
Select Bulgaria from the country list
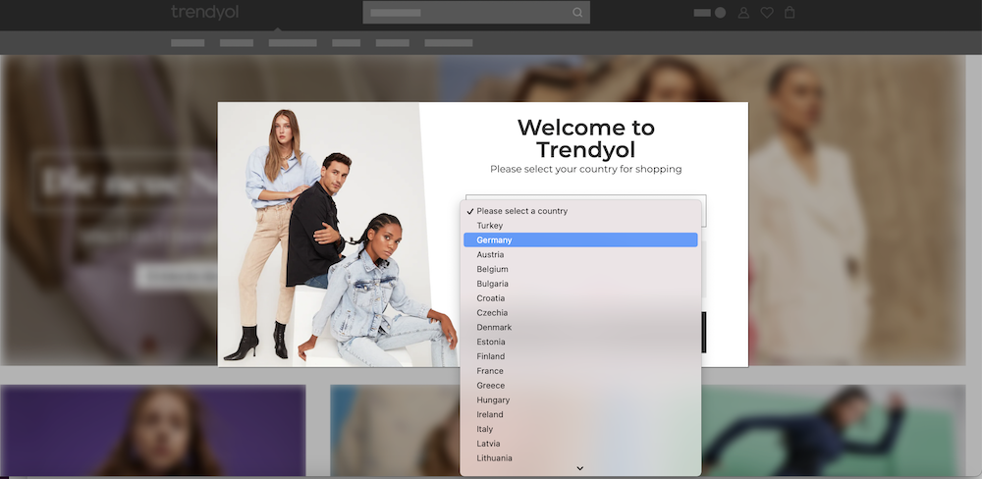click(x=580, y=284)
